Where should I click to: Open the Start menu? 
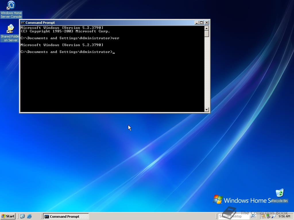tap(8, 216)
